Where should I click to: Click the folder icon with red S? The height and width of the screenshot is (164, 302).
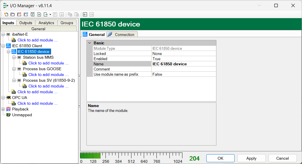pos(19,14)
